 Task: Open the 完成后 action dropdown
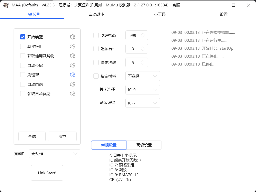click(54, 154)
